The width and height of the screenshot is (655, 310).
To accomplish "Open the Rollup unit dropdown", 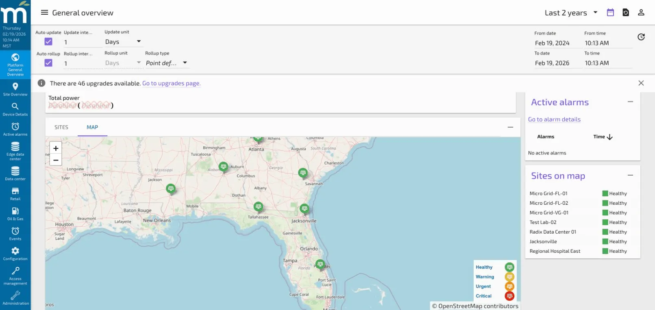I will [x=123, y=63].
